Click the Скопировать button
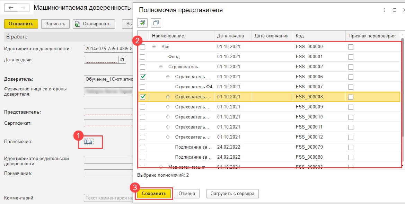Image resolution: width=405 pixels, height=204 pixels. (x=94, y=24)
